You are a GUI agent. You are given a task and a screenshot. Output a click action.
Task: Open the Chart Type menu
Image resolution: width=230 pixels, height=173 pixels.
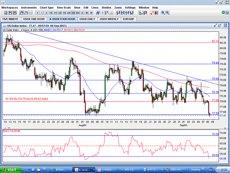tap(47, 8)
